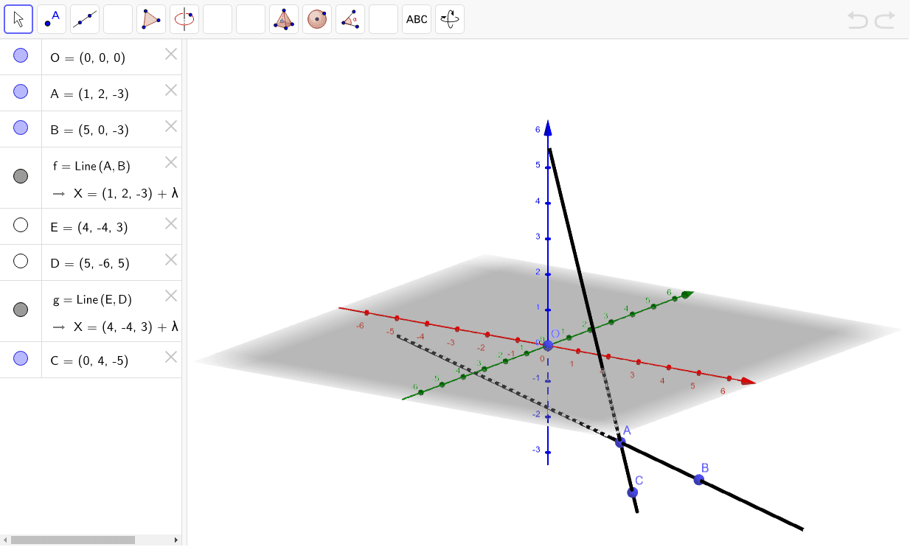Select point A in the 3D view
The width and height of the screenshot is (910, 547).
620,442
